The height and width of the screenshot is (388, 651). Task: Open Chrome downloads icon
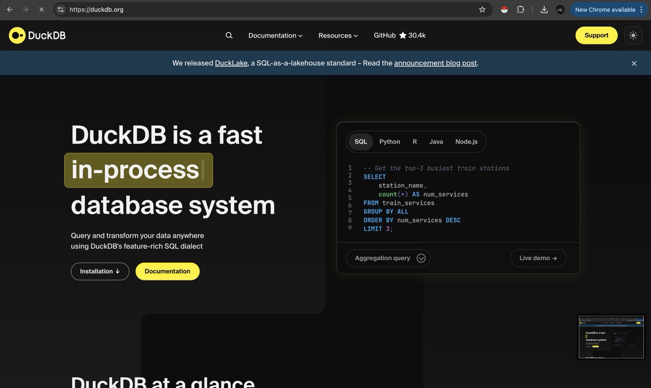pos(544,9)
